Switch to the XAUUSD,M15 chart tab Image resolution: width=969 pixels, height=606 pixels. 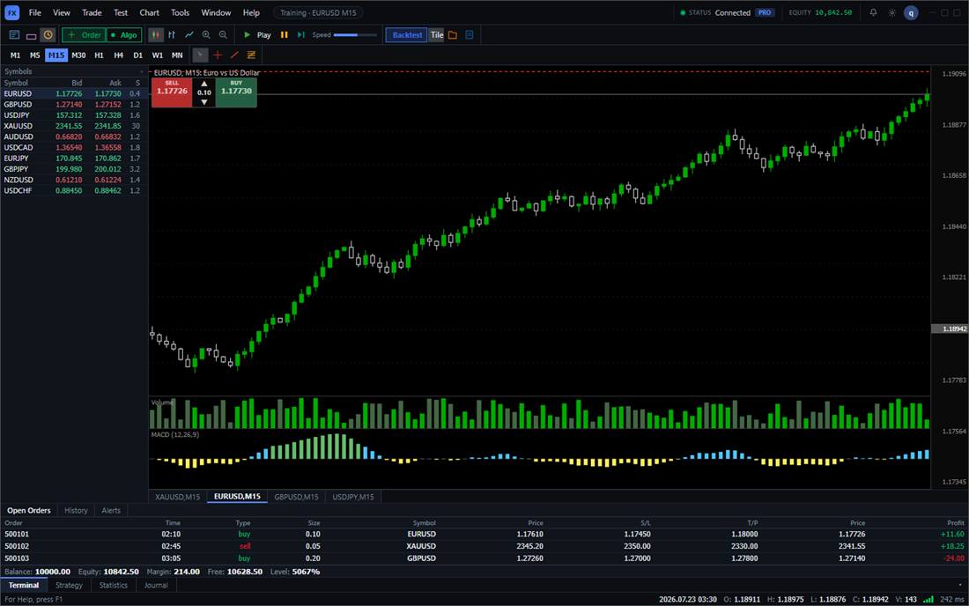tap(177, 497)
